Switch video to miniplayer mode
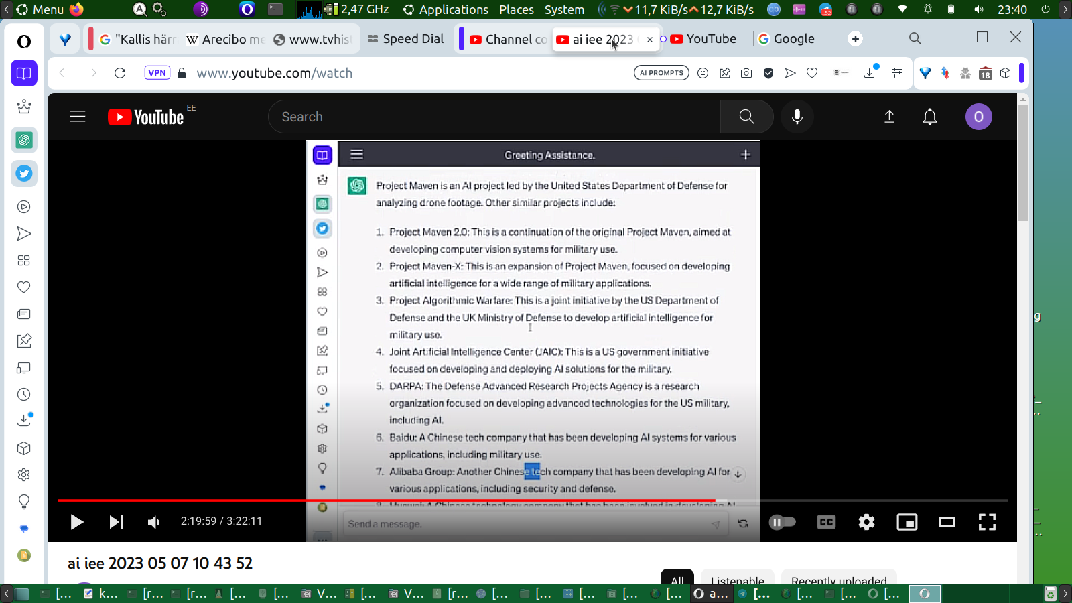The image size is (1072, 603). [x=907, y=522]
